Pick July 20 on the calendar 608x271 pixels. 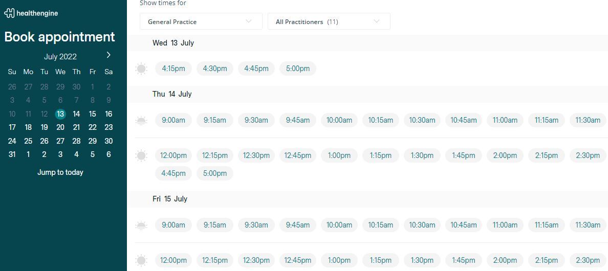[x=60, y=127]
